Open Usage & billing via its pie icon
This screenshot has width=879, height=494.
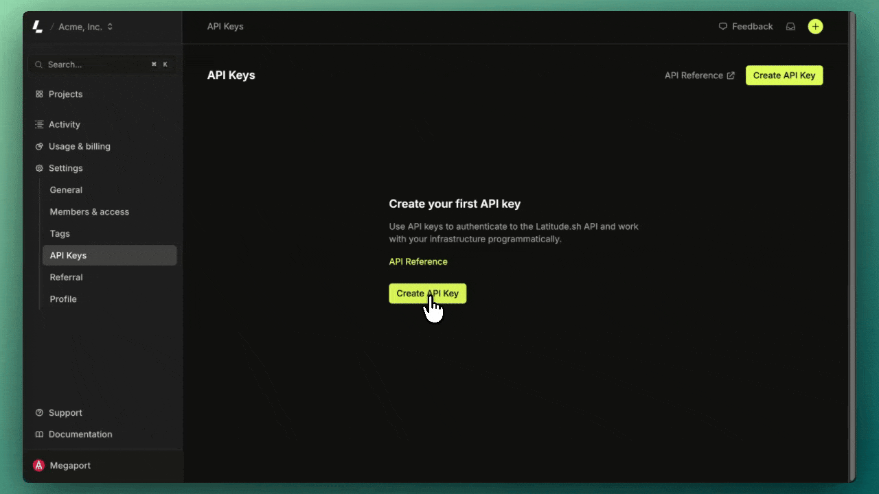click(40, 146)
